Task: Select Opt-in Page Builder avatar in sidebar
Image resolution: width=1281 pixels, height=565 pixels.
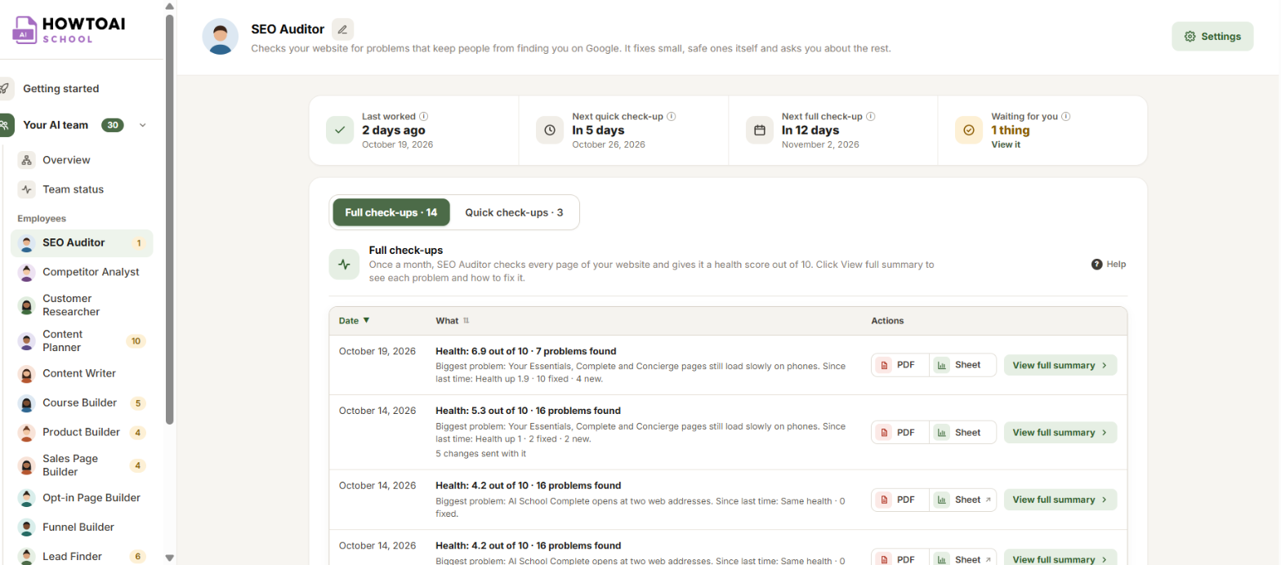Action: click(x=27, y=497)
